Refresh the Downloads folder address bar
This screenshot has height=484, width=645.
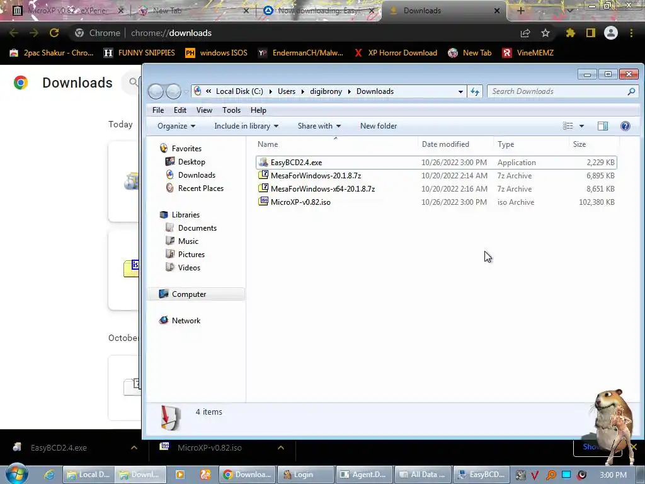475,91
